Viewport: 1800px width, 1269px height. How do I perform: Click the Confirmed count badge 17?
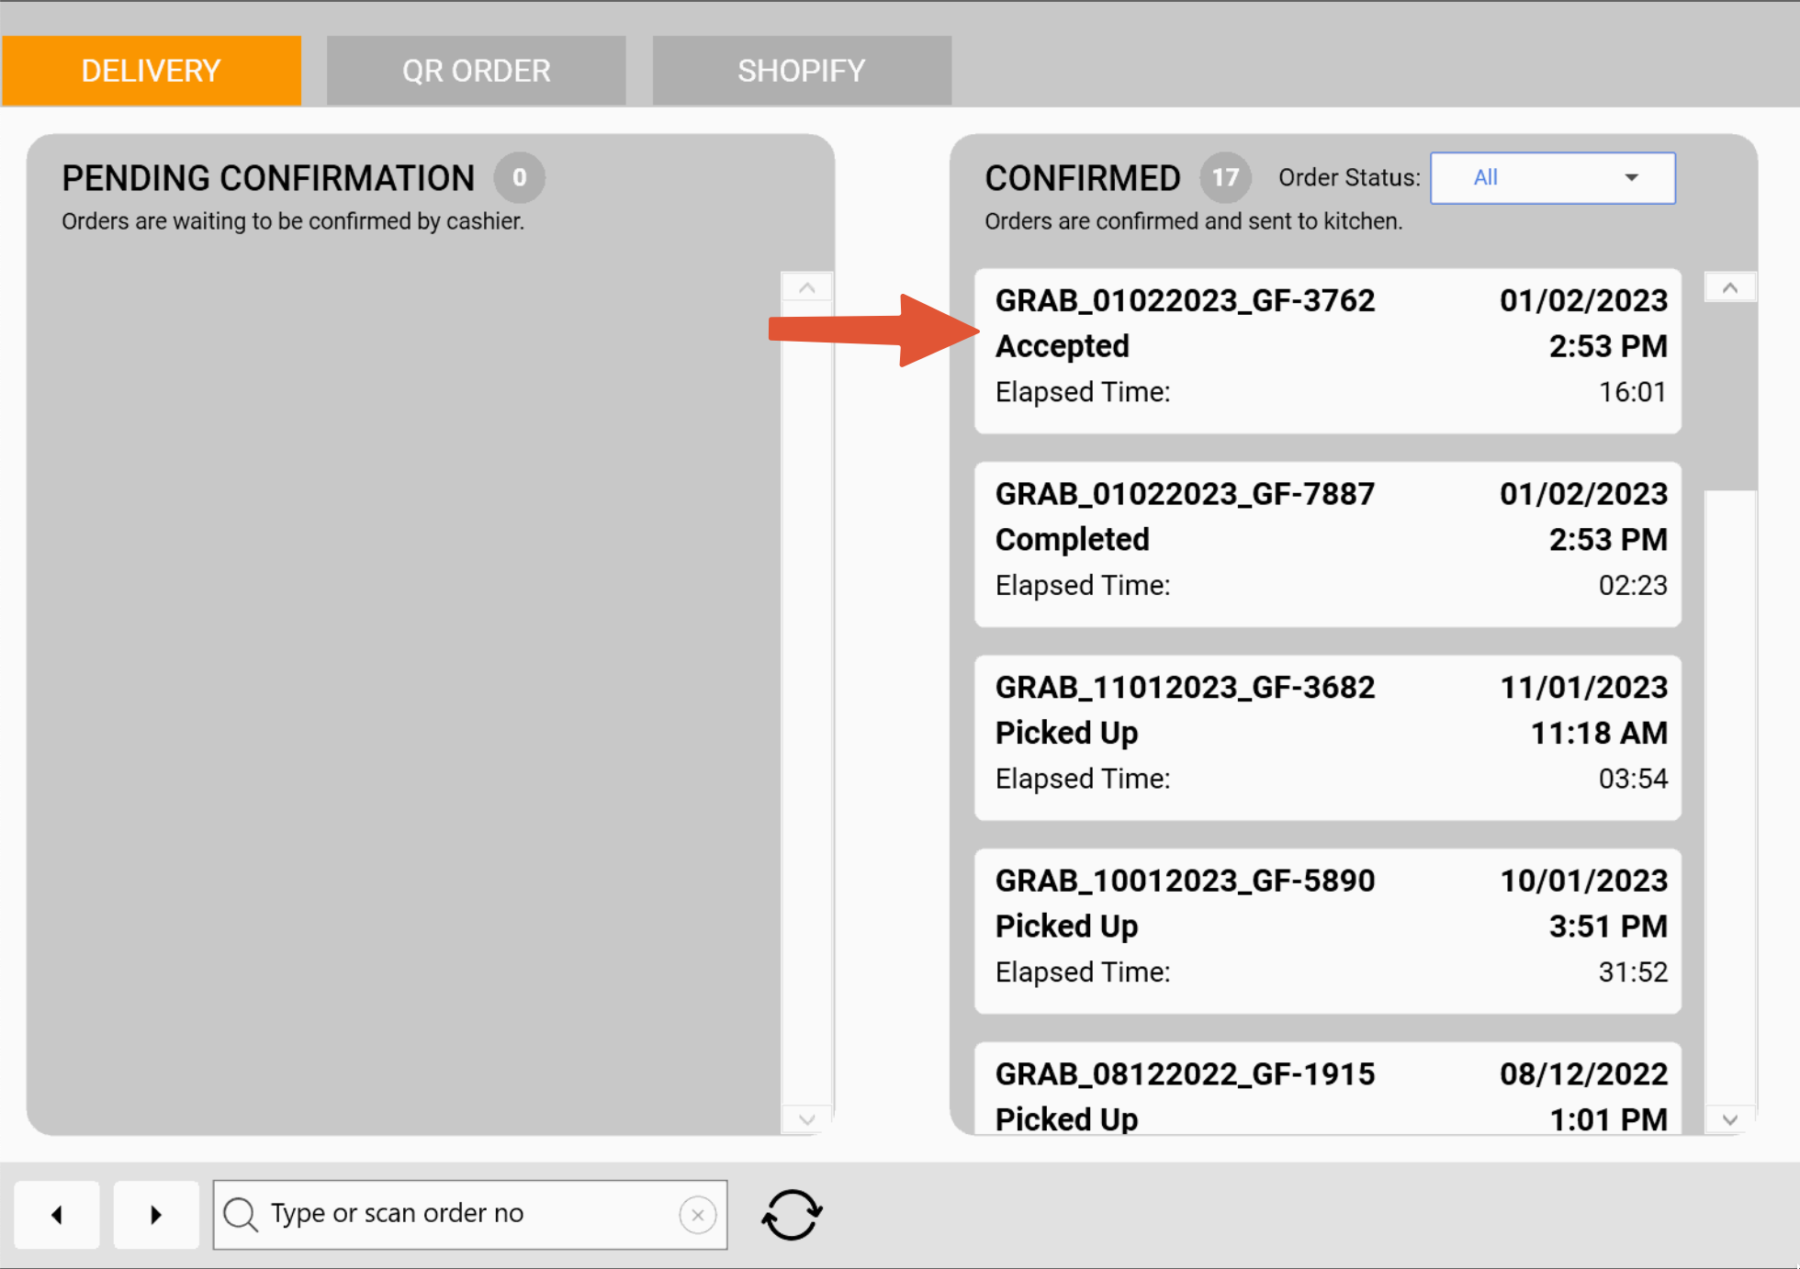pyautogui.click(x=1225, y=177)
